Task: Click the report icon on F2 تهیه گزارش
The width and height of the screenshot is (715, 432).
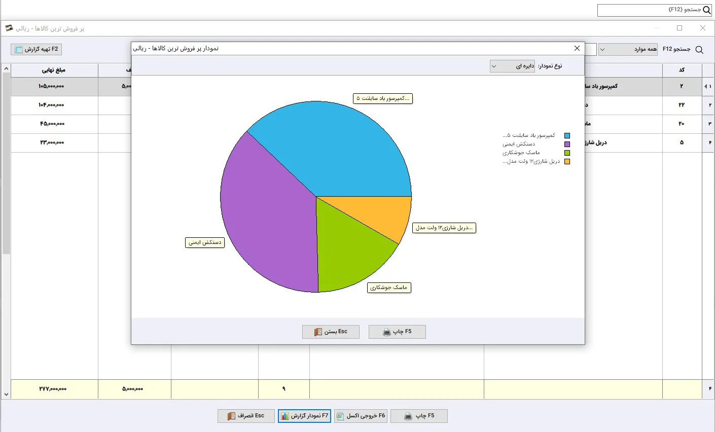Action: (19, 50)
